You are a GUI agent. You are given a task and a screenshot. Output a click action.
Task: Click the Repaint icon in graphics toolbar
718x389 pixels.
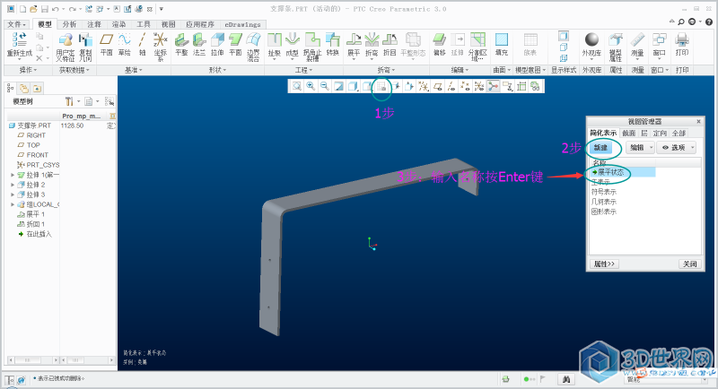[339, 86]
